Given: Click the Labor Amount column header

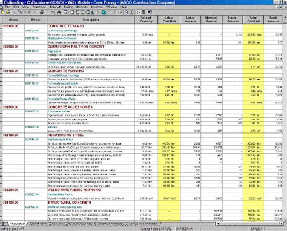Looking at the screenshot, I should pos(191,19).
